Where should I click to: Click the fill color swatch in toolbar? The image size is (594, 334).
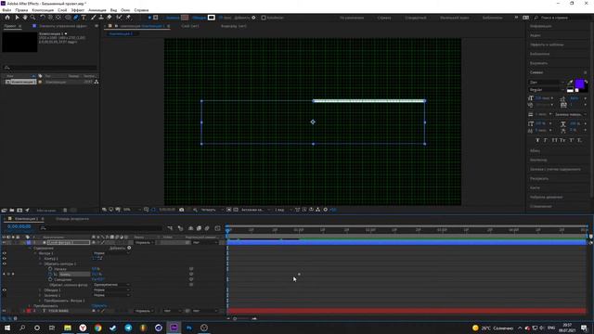(x=185, y=18)
